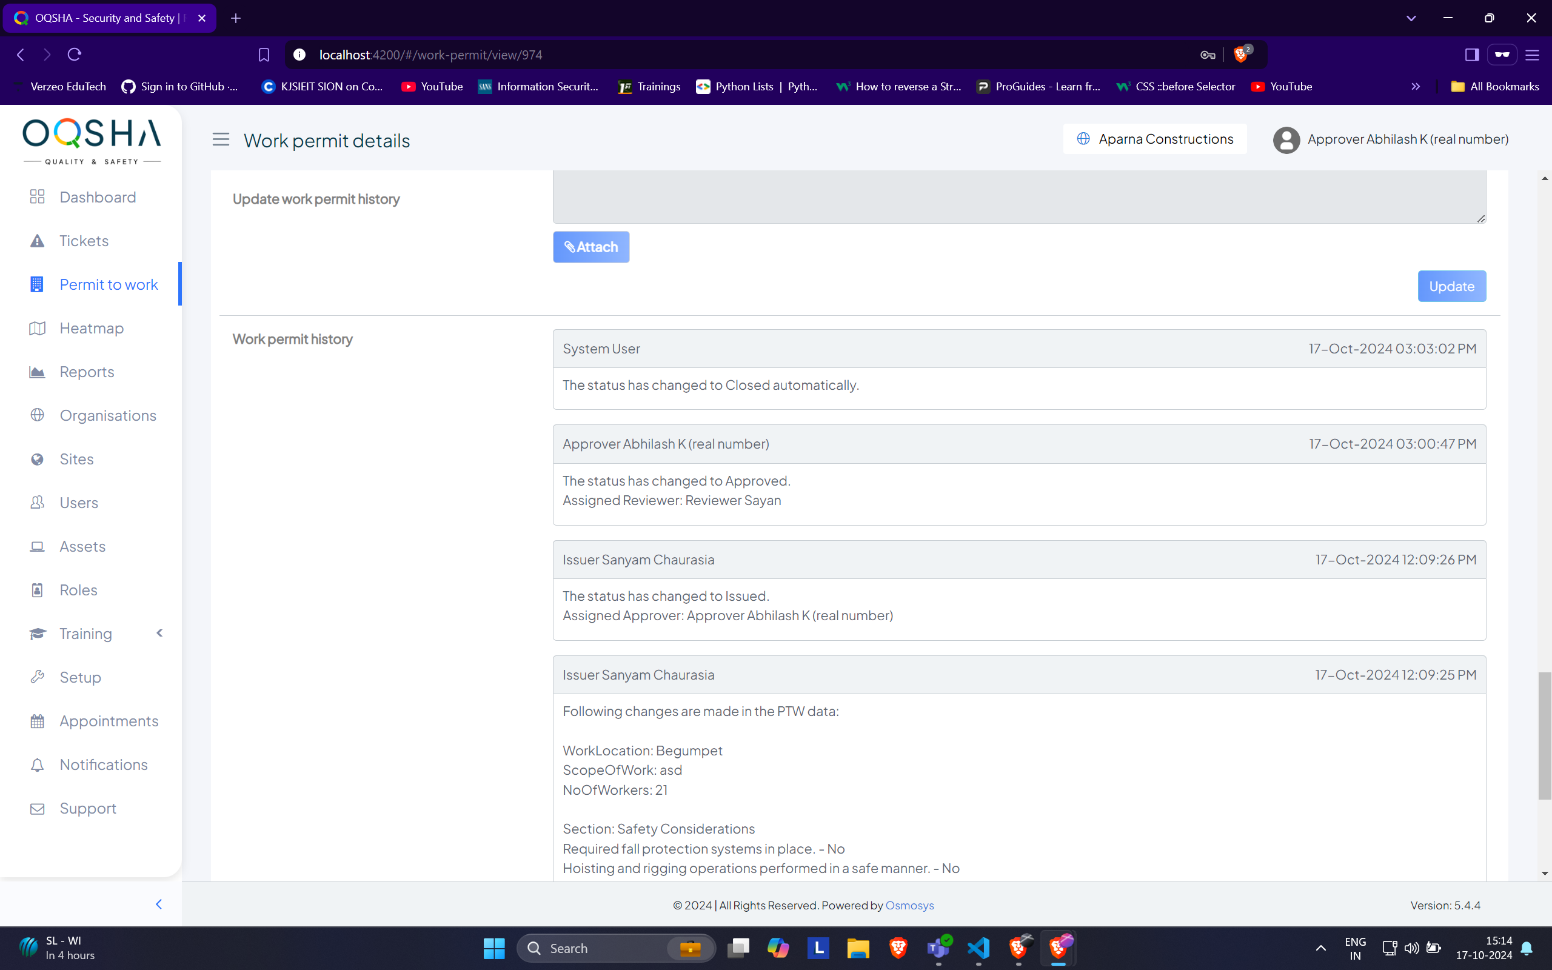
Task: Collapse the sidebar with bottom-left chevron
Action: pyautogui.click(x=159, y=904)
